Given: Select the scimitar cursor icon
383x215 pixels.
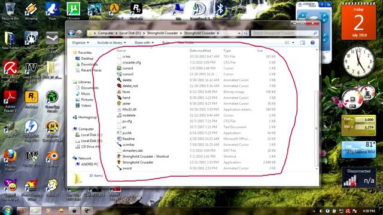Looking at the screenshot, I should point(119,145).
